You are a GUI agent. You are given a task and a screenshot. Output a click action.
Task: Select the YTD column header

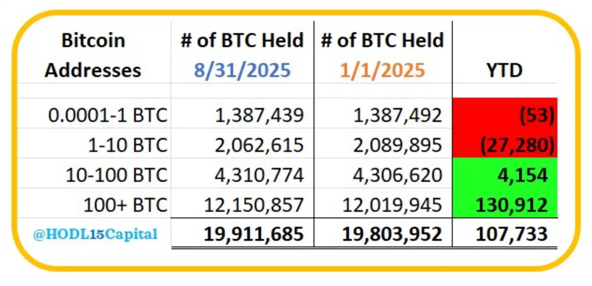click(504, 70)
